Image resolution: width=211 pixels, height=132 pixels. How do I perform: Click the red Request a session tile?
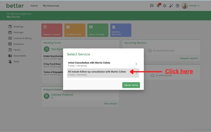(52, 30)
